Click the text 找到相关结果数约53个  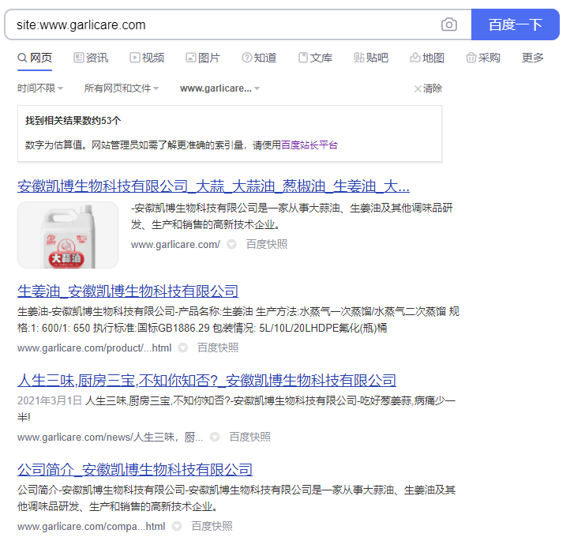73,121
